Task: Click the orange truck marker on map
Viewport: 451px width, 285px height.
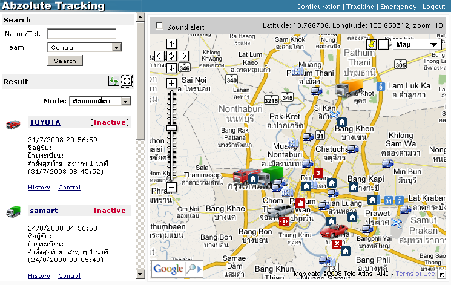Action: 349,88
